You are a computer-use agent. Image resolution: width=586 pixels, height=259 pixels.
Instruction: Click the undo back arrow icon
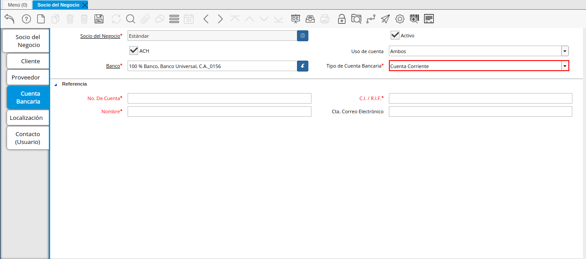point(10,19)
